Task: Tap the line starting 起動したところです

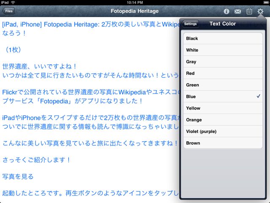Action: (x=91, y=193)
